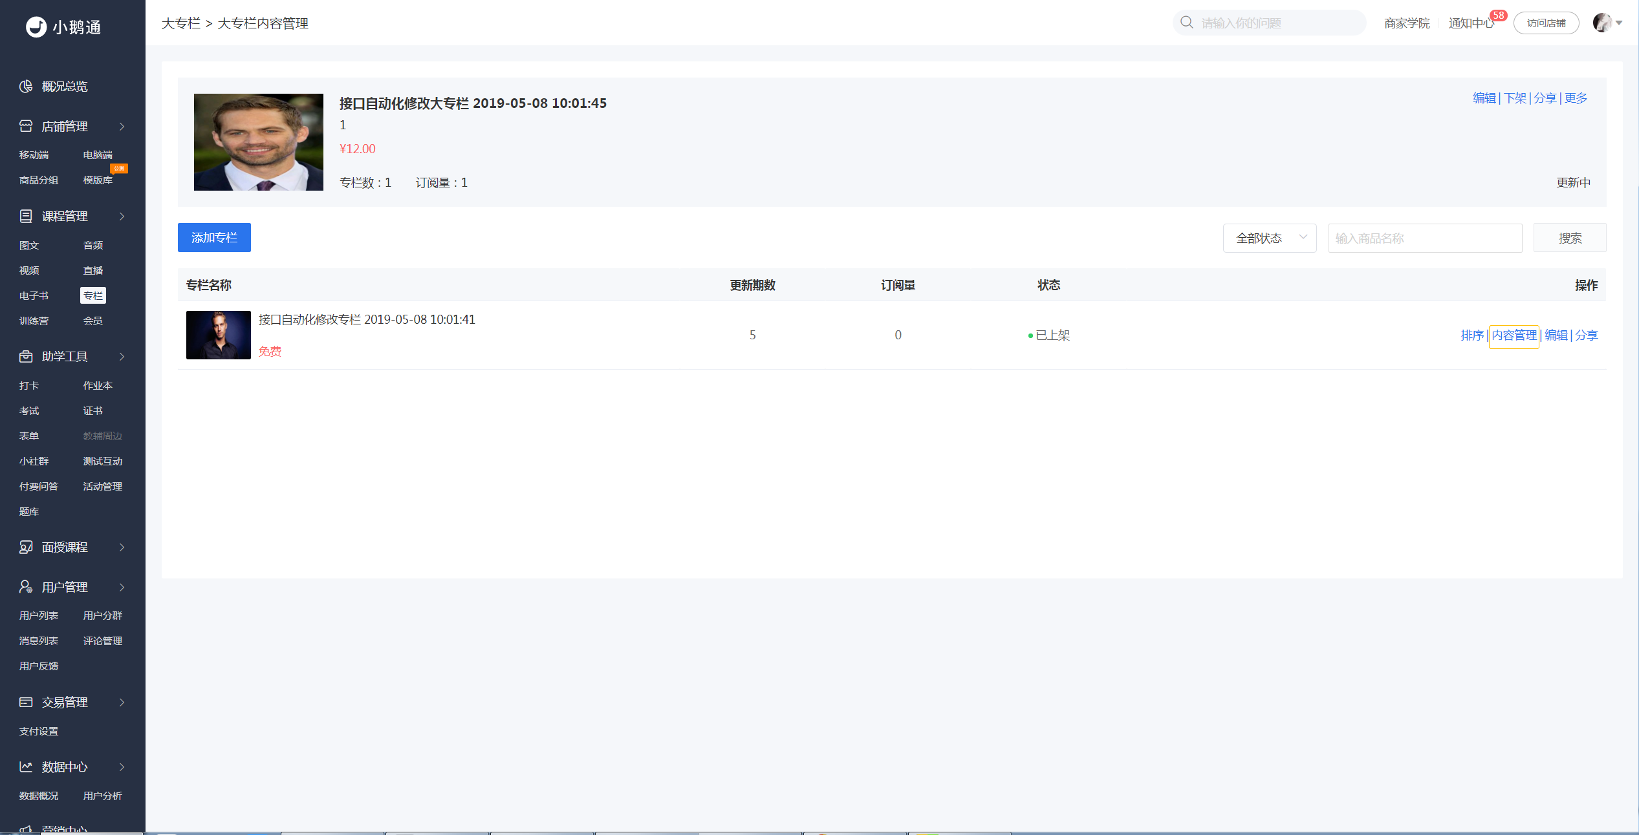This screenshot has width=1639, height=835.
Task: Open 支付设置 page
Action: coord(39,732)
